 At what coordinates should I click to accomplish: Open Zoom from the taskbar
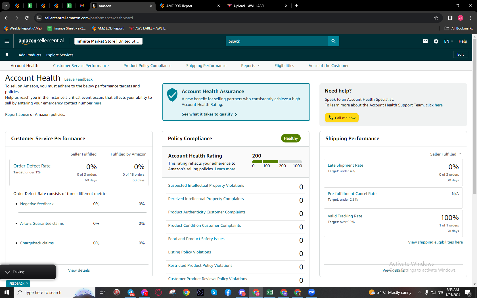[311, 292]
